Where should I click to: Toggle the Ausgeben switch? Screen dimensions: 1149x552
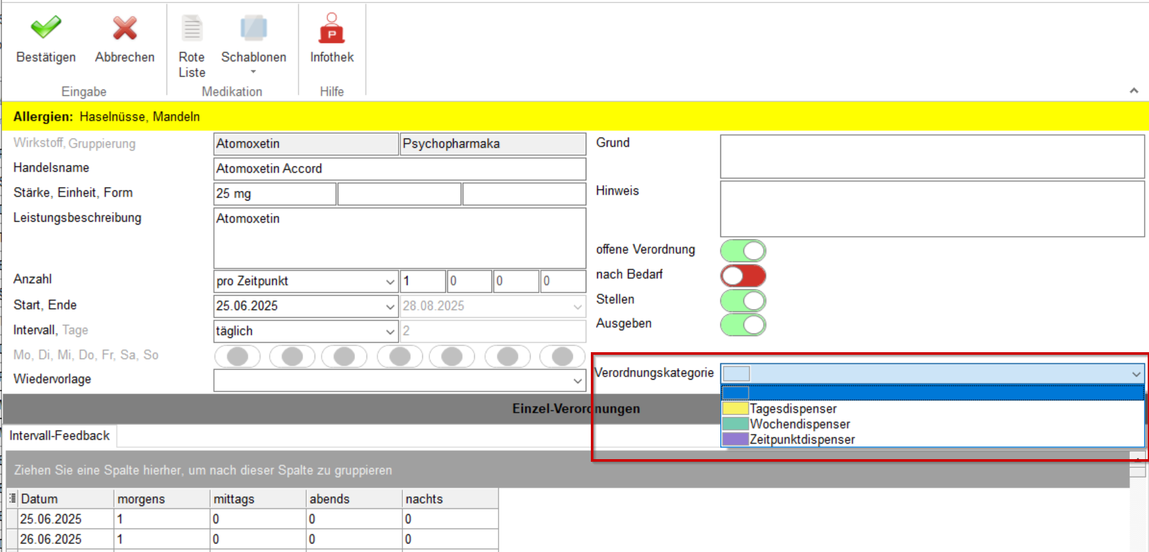click(x=743, y=325)
